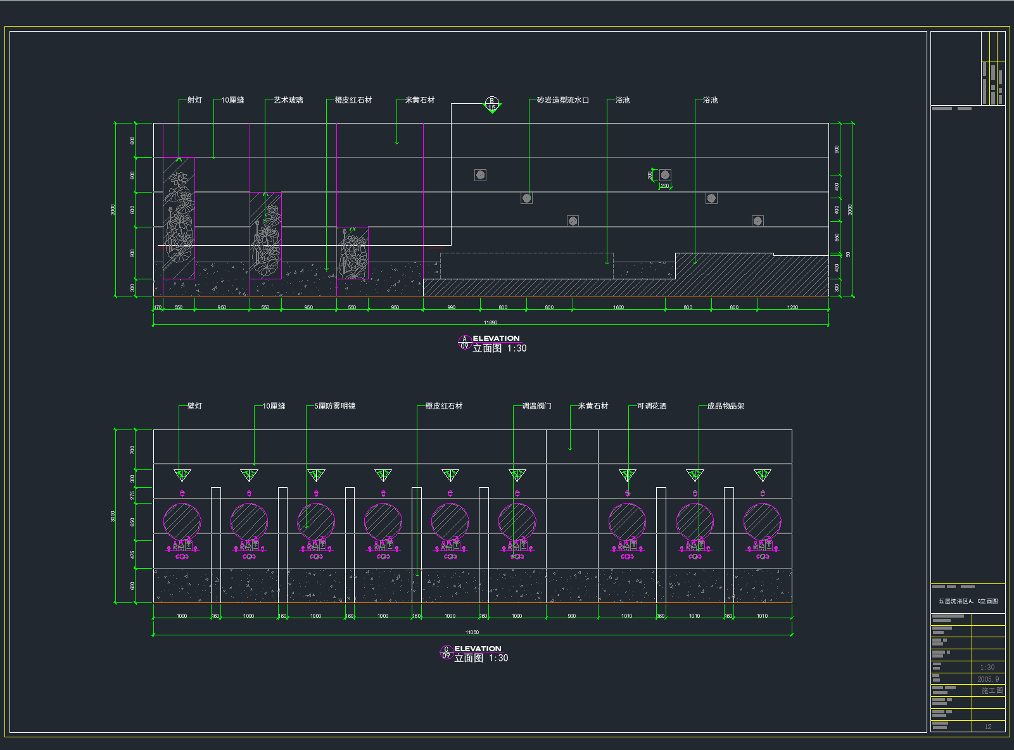Click the 可调花洒 annotation label
Viewport: 1014px width, 750px height.
click(x=652, y=406)
